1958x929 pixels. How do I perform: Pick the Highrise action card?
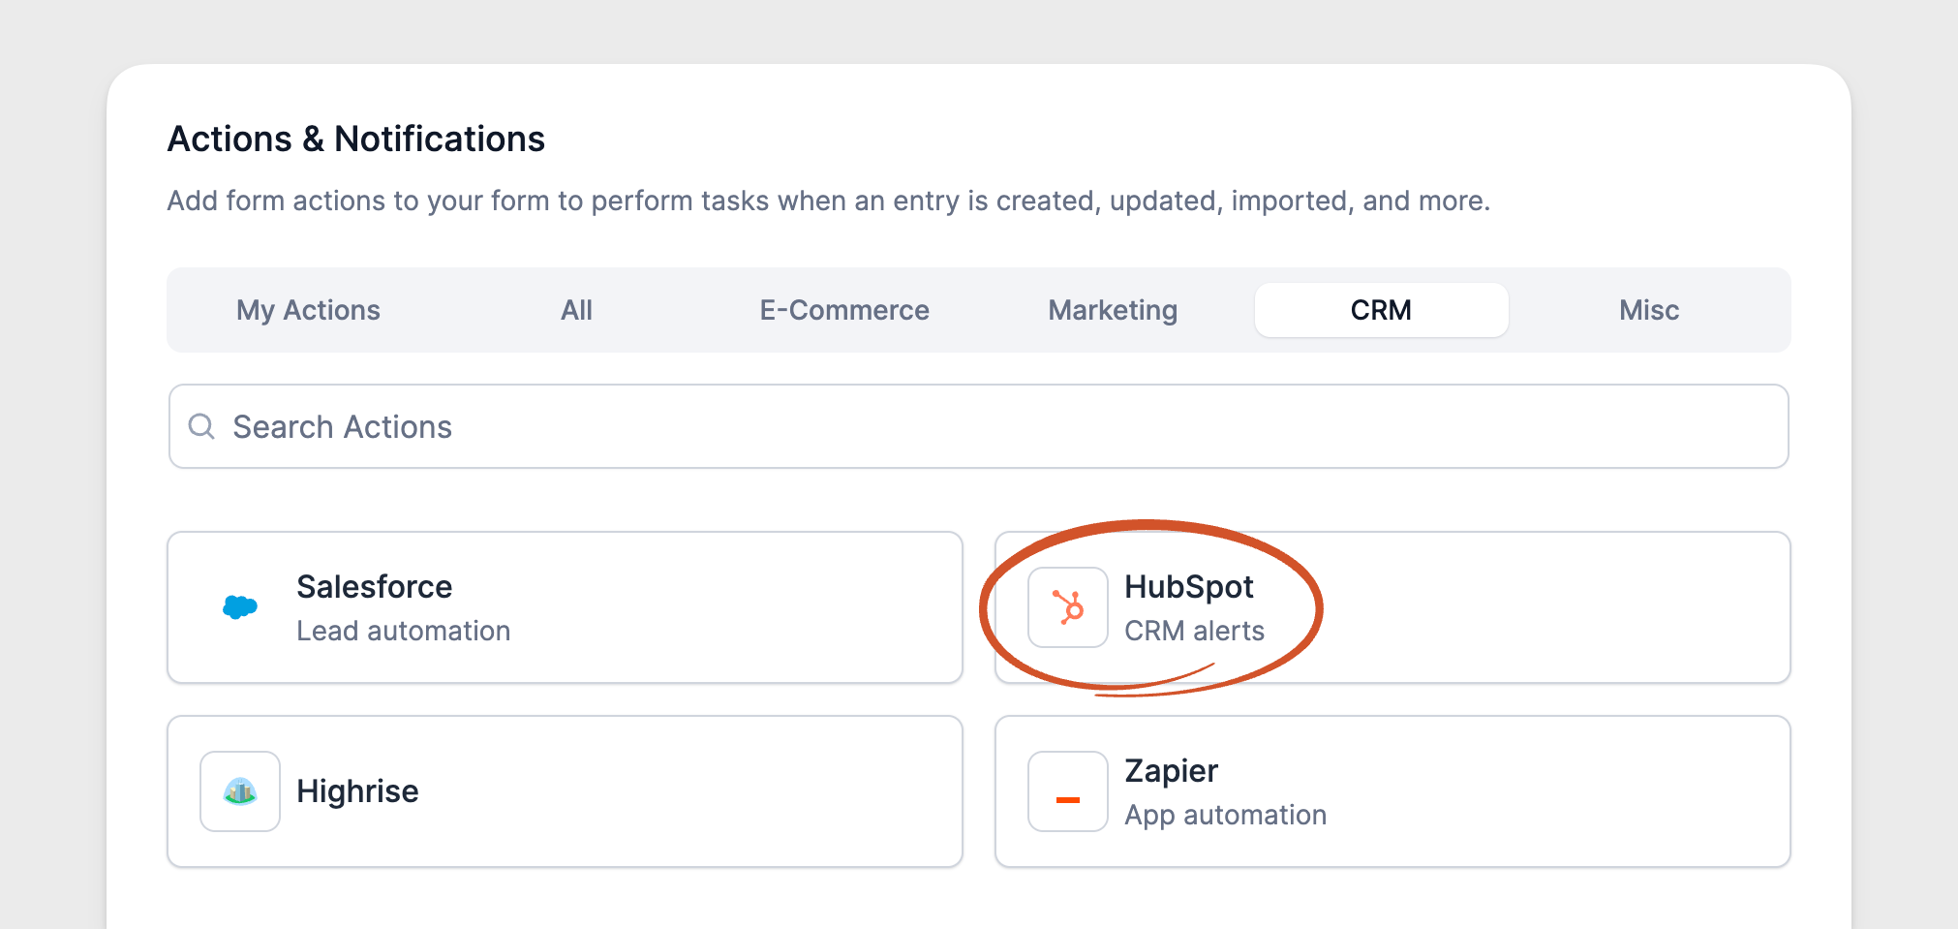click(x=565, y=791)
